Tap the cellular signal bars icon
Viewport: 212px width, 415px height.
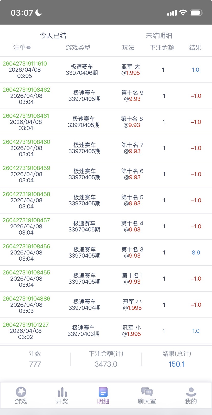[172, 13]
